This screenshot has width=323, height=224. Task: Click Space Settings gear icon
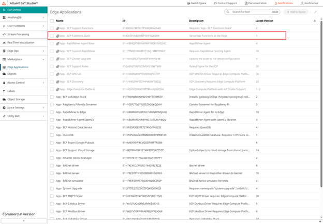4,107
